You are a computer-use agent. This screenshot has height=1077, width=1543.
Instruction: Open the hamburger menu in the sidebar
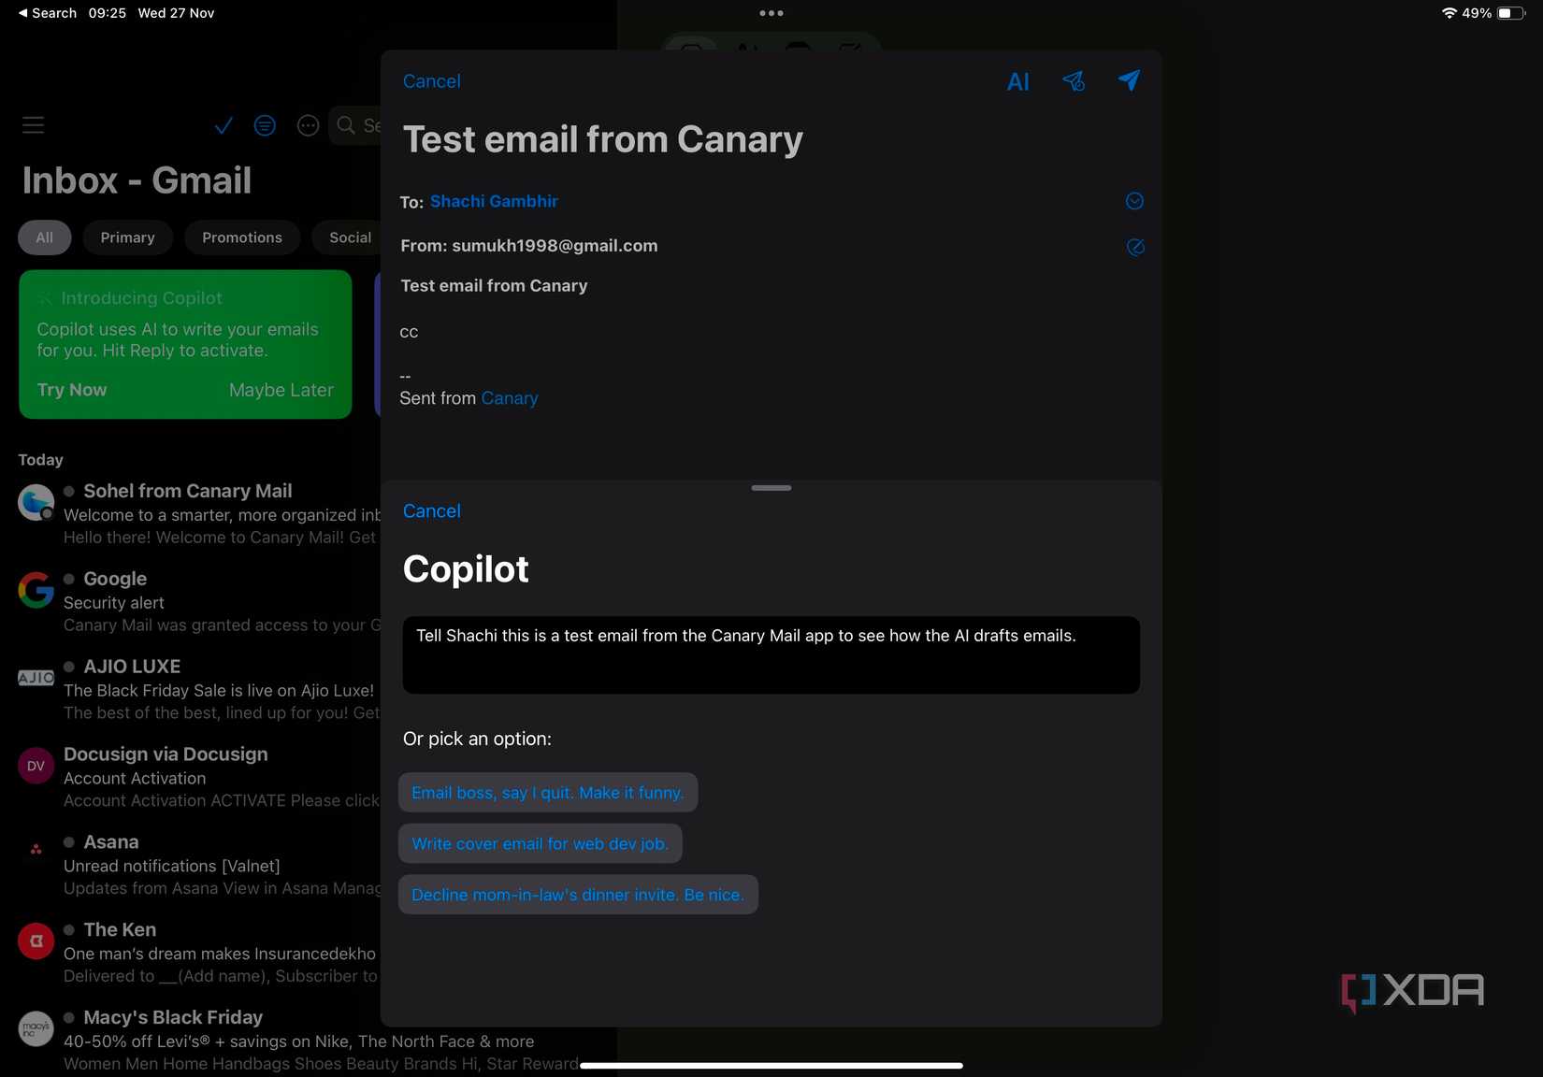point(34,124)
